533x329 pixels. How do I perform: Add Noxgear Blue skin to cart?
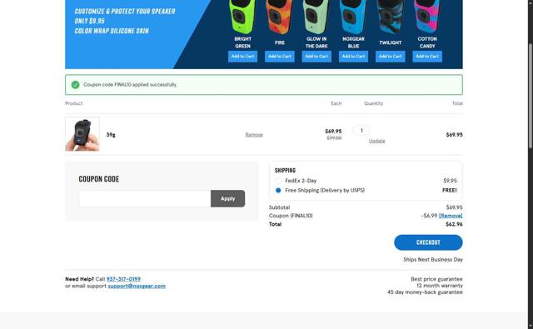click(353, 57)
